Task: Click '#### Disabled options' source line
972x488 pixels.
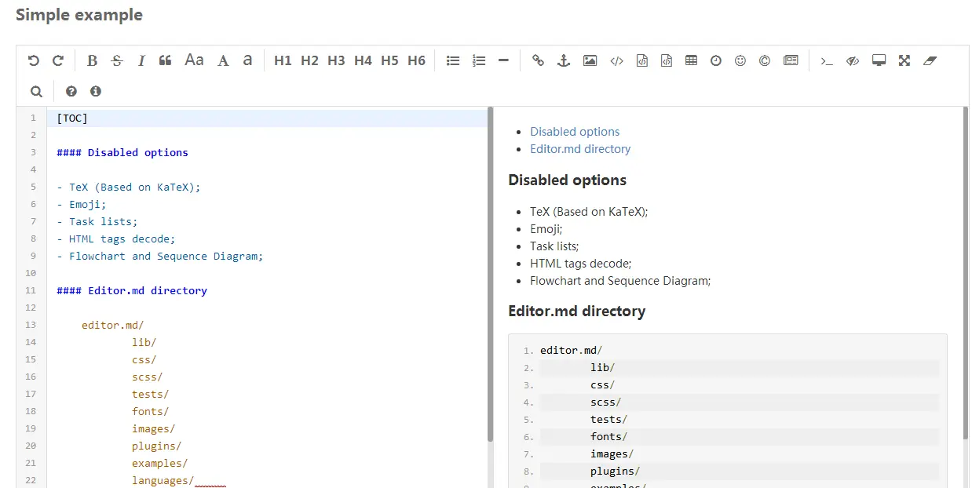Action: pos(122,152)
